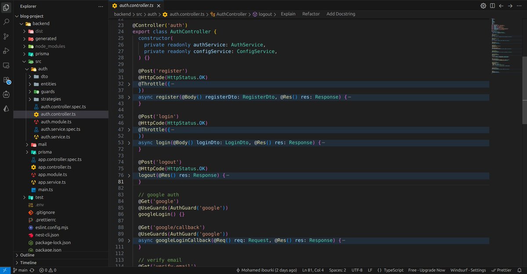Image resolution: width=527 pixels, height=274 pixels.
Task: Open Windsurf - Settings from status bar
Action: pyautogui.click(x=468, y=270)
